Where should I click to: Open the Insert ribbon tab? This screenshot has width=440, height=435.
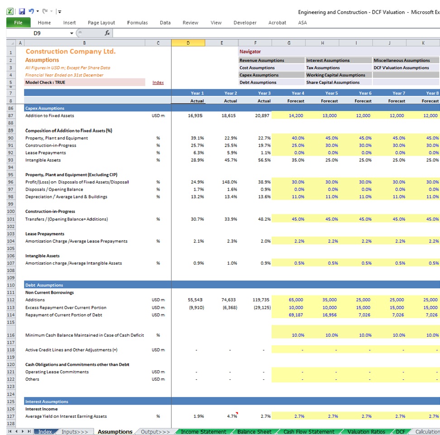(x=69, y=23)
